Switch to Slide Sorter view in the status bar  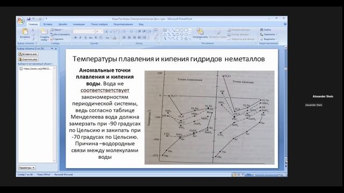(x=239, y=175)
